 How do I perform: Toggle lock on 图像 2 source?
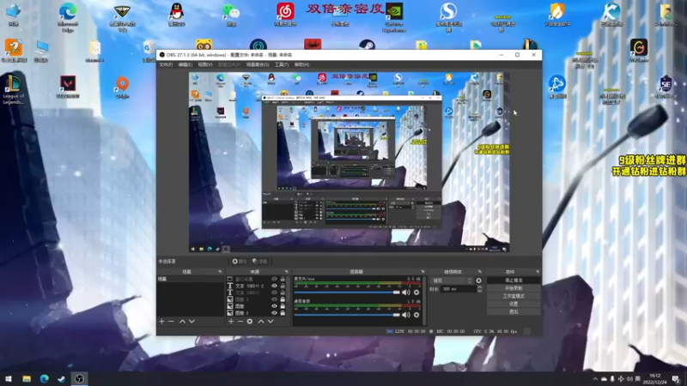pos(283,313)
